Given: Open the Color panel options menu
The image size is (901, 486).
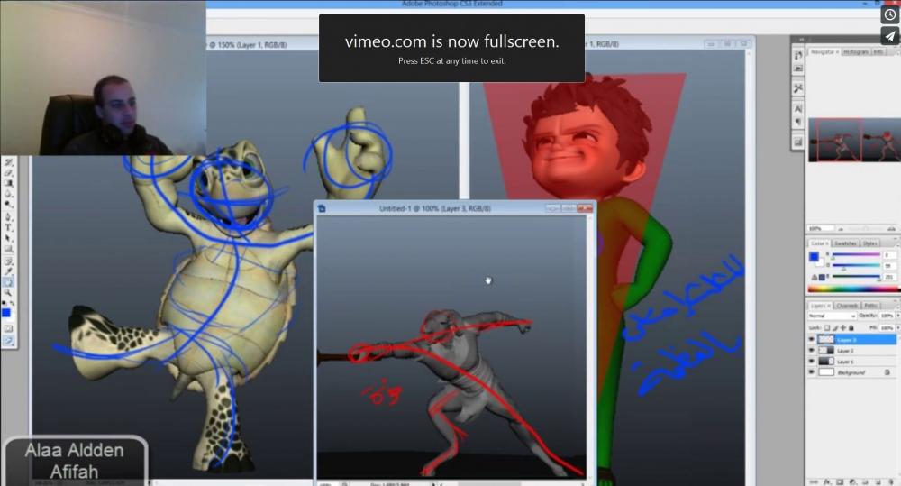Looking at the screenshot, I should (897, 245).
